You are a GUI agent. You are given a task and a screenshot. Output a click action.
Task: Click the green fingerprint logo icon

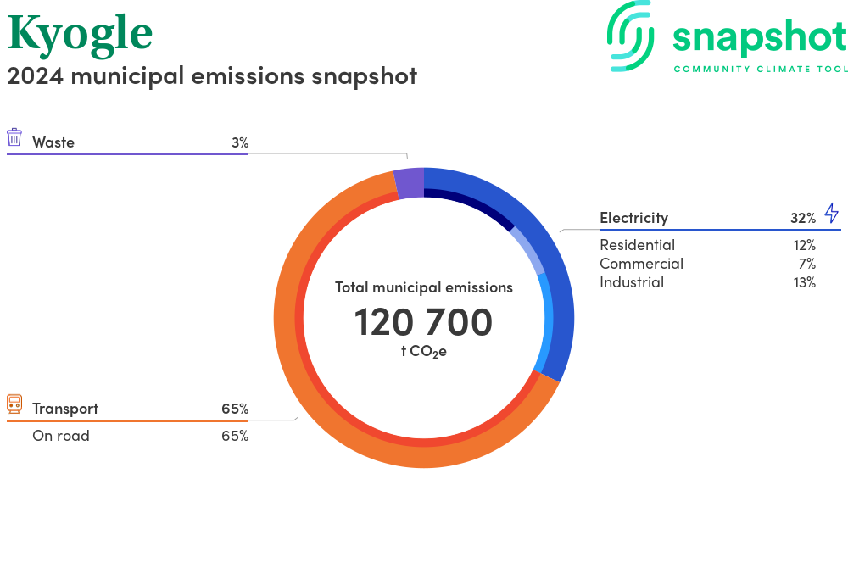click(x=630, y=35)
